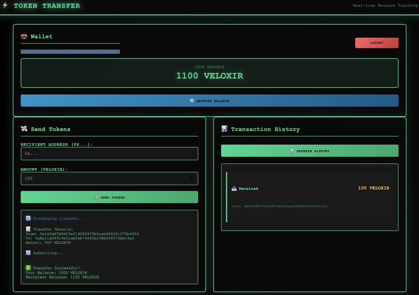The image size is (419, 295).
Task: Click the Wallet section heading
Action: click(42, 36)
